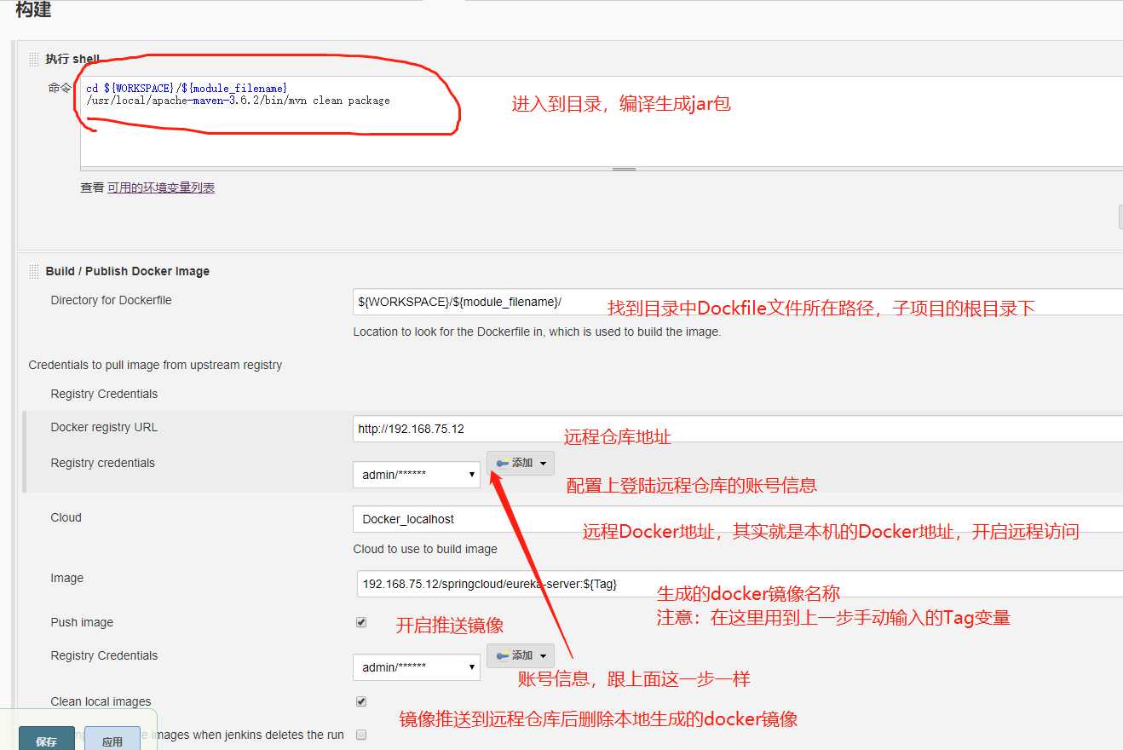The width and height of the screenshot is (1123, 750).
Task: Click the Cloud input containing Docker_localhost
Action: coord(738,519)
